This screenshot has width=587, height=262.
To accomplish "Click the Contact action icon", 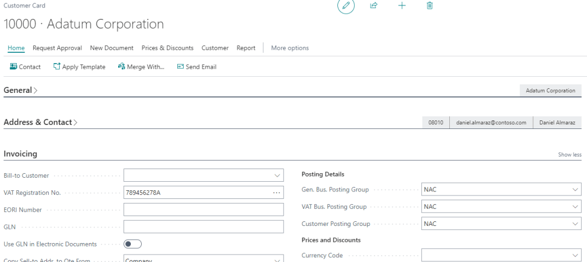I will tap(14, 67).
